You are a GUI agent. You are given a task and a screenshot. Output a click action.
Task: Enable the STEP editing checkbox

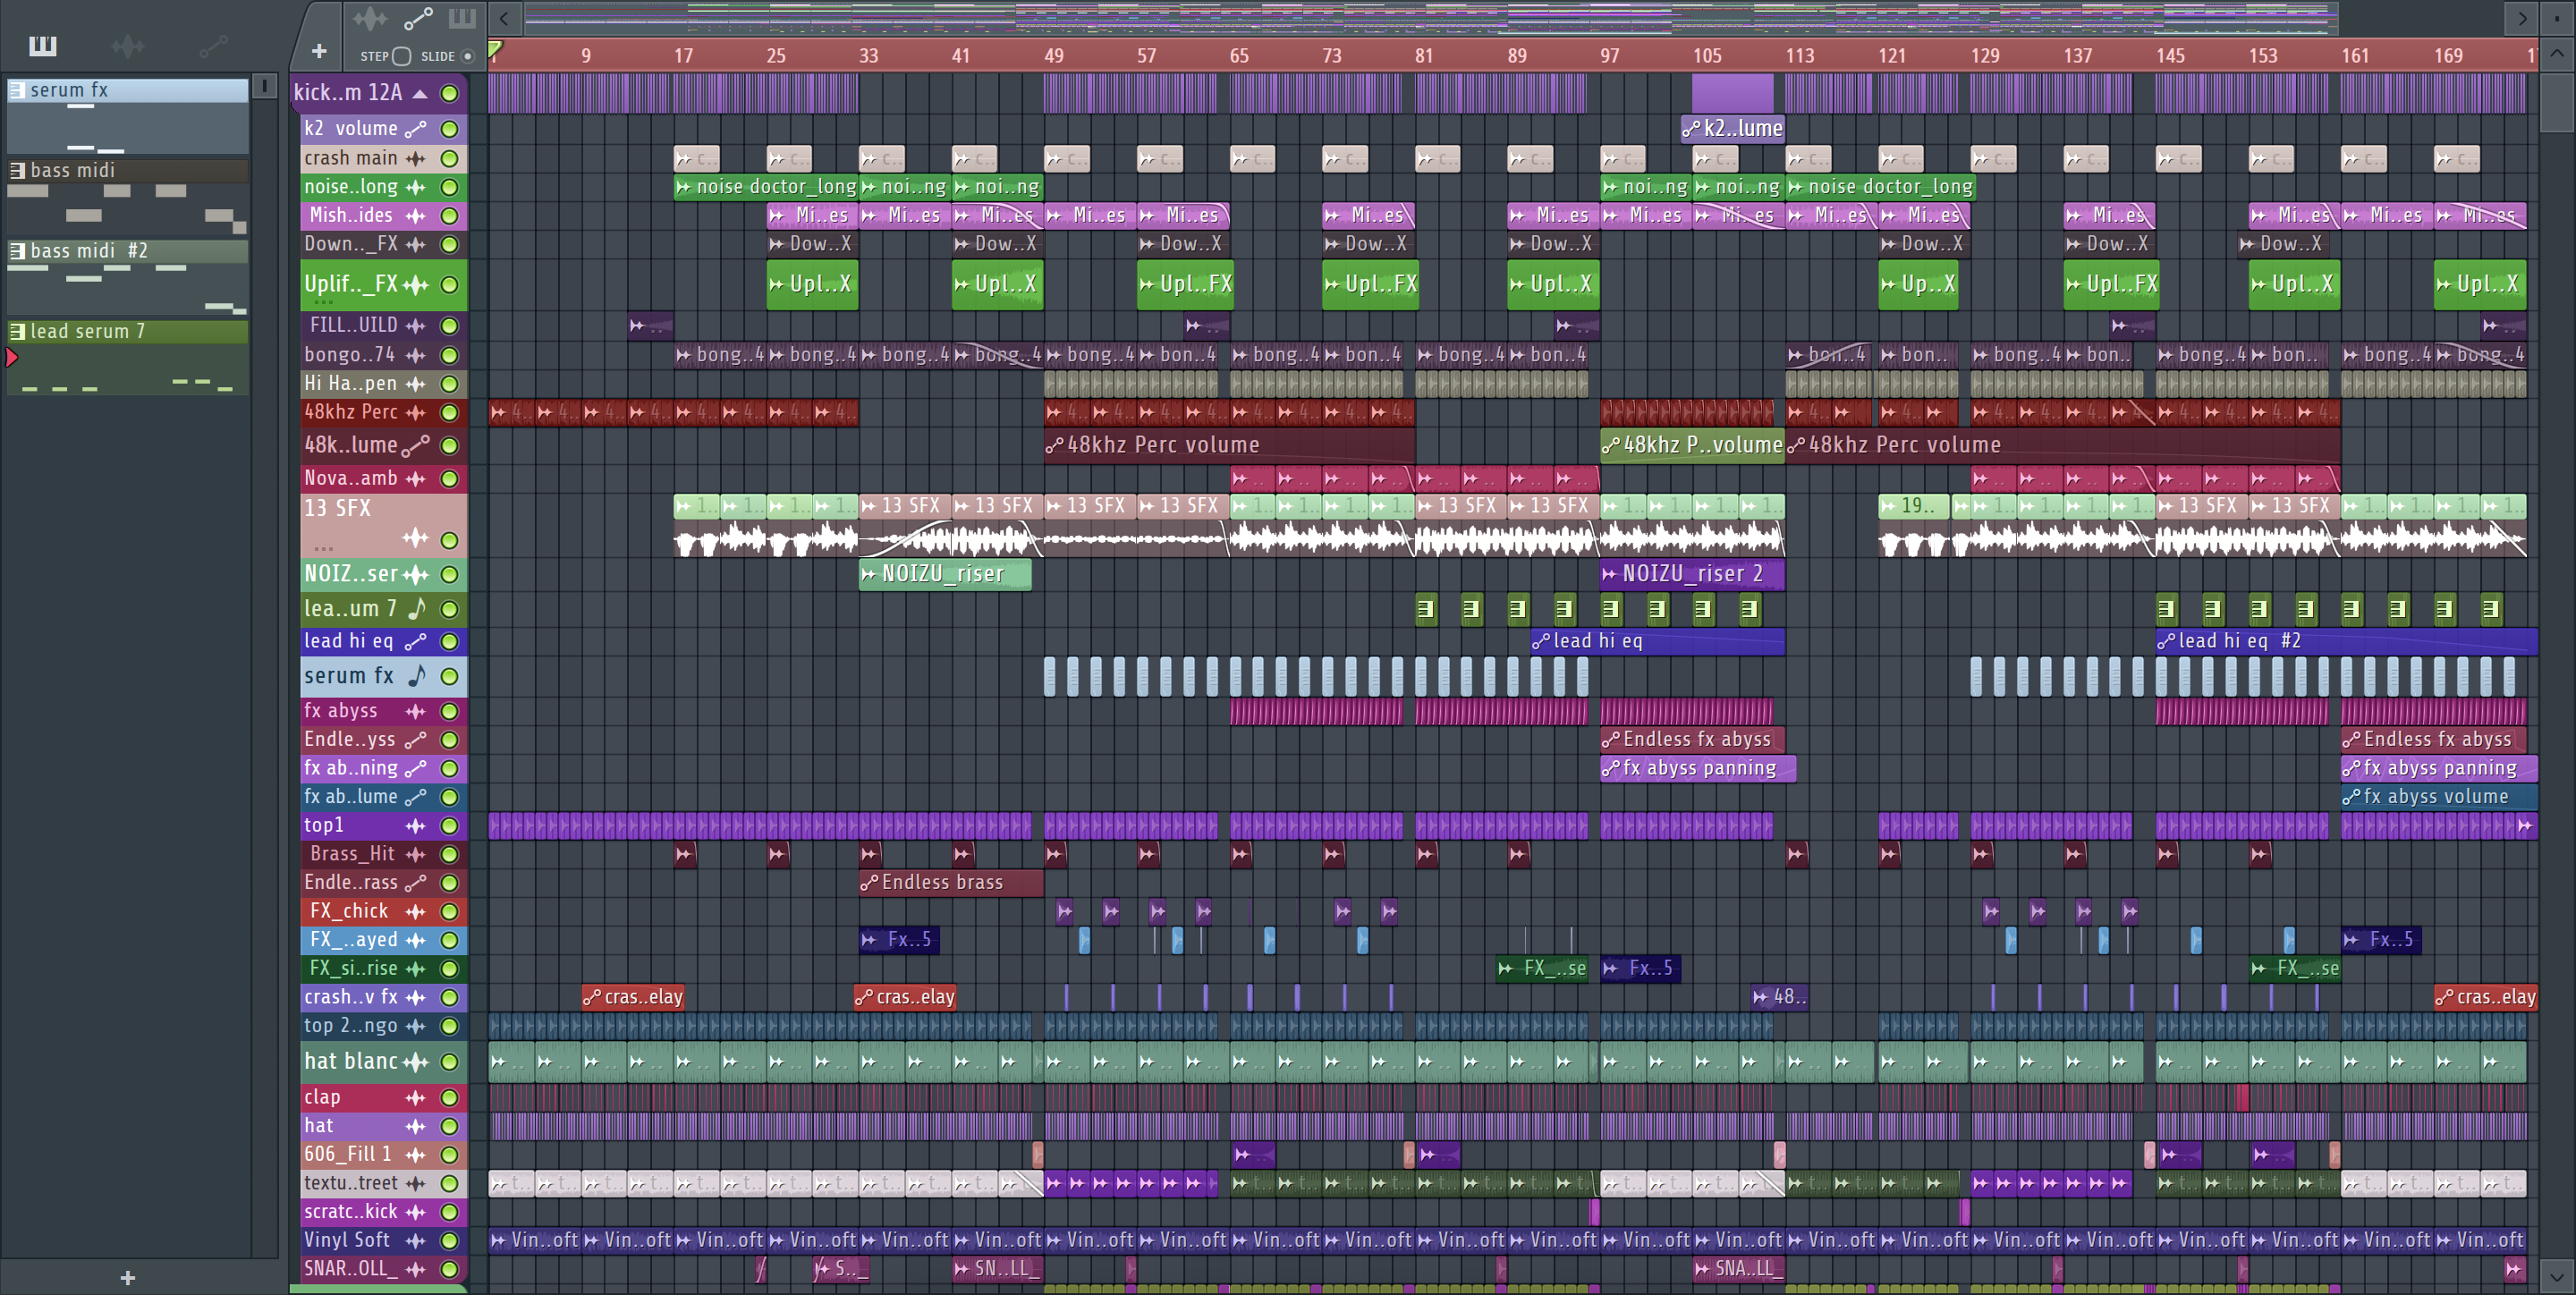[x=401, y=56]
